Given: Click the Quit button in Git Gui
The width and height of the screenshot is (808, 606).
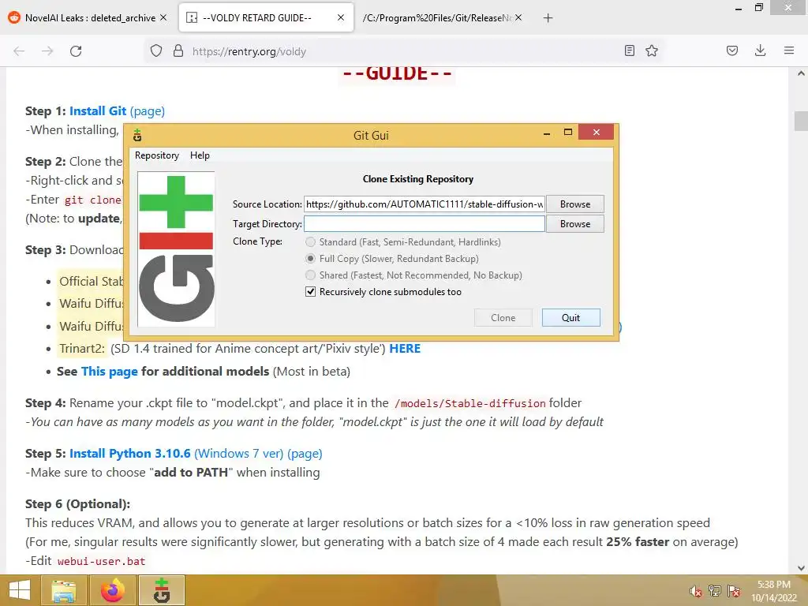Looking at the screenshot, I should [x=571, y=318].
